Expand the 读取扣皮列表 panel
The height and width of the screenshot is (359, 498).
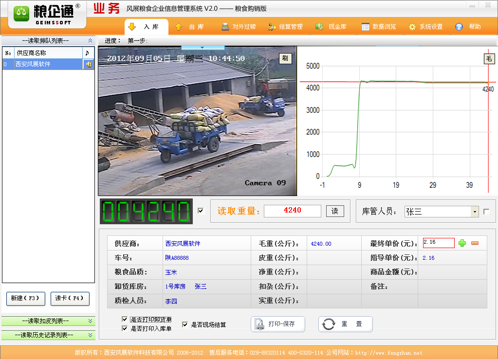[x=91, y=321]
